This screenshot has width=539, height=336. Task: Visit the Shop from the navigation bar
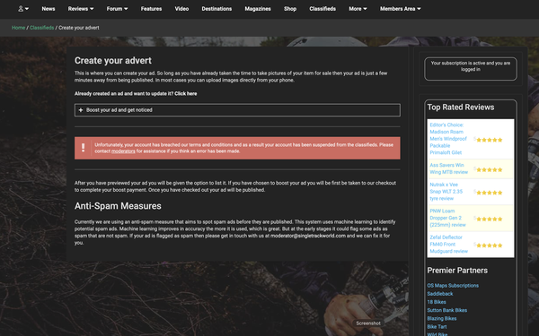coord(290,9)
